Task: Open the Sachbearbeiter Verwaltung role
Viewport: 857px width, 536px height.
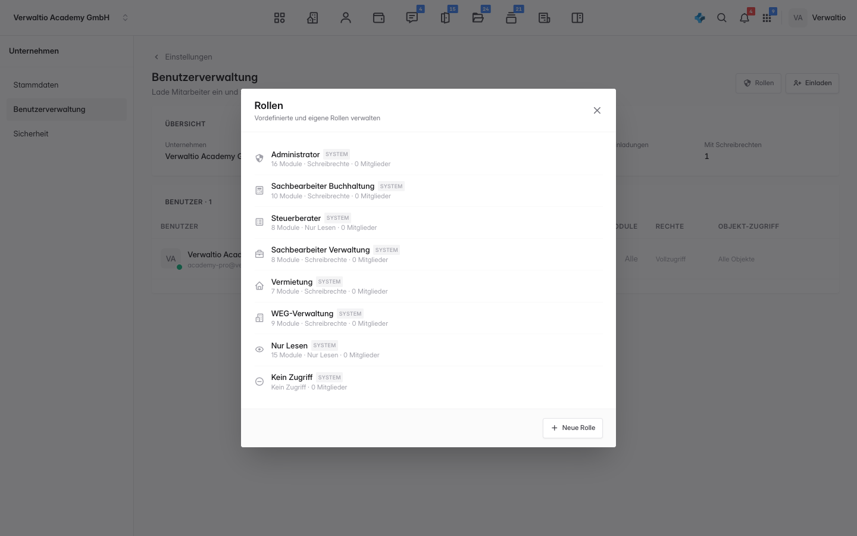Action: (428, 254)
